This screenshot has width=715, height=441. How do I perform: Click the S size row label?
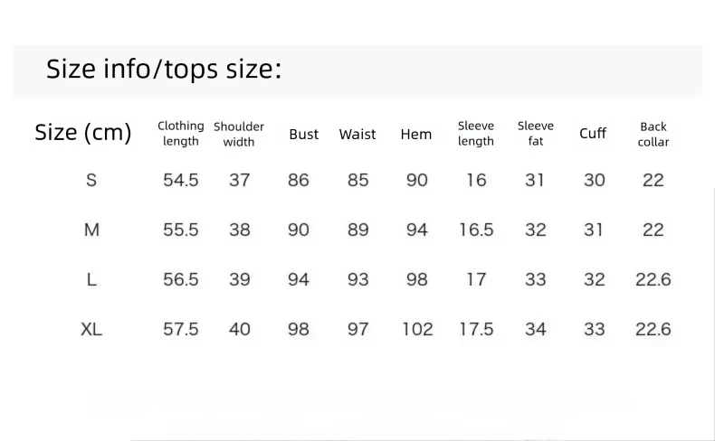click(x=91, y=180)
